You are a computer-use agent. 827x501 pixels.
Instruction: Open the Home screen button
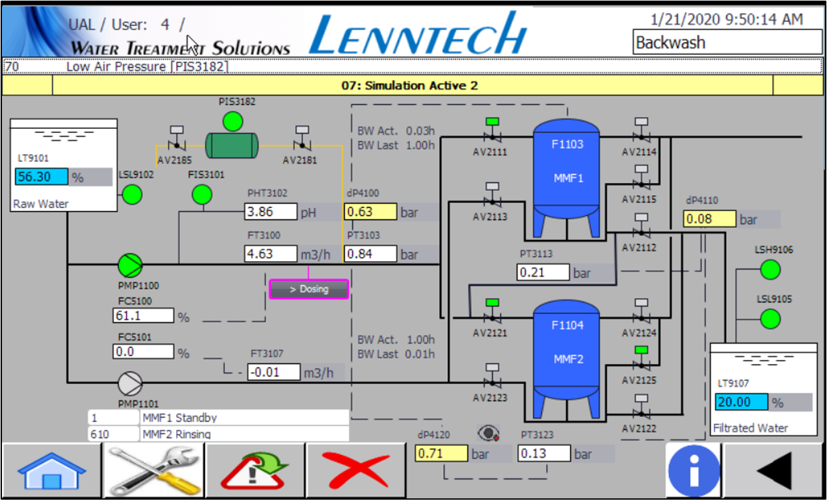(x=52, y=470)
